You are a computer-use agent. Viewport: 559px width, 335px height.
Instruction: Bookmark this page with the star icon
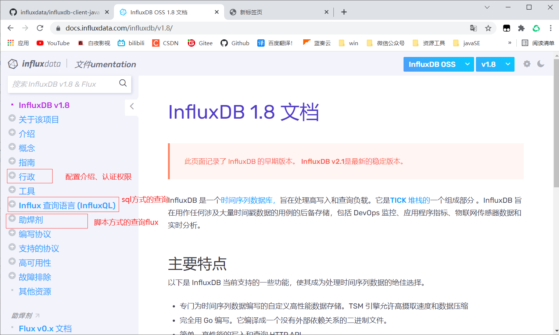pyautogui.click(x=488, y=28)
